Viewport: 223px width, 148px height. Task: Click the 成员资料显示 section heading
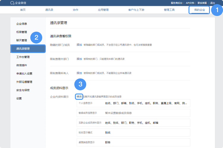pos(59,88)
